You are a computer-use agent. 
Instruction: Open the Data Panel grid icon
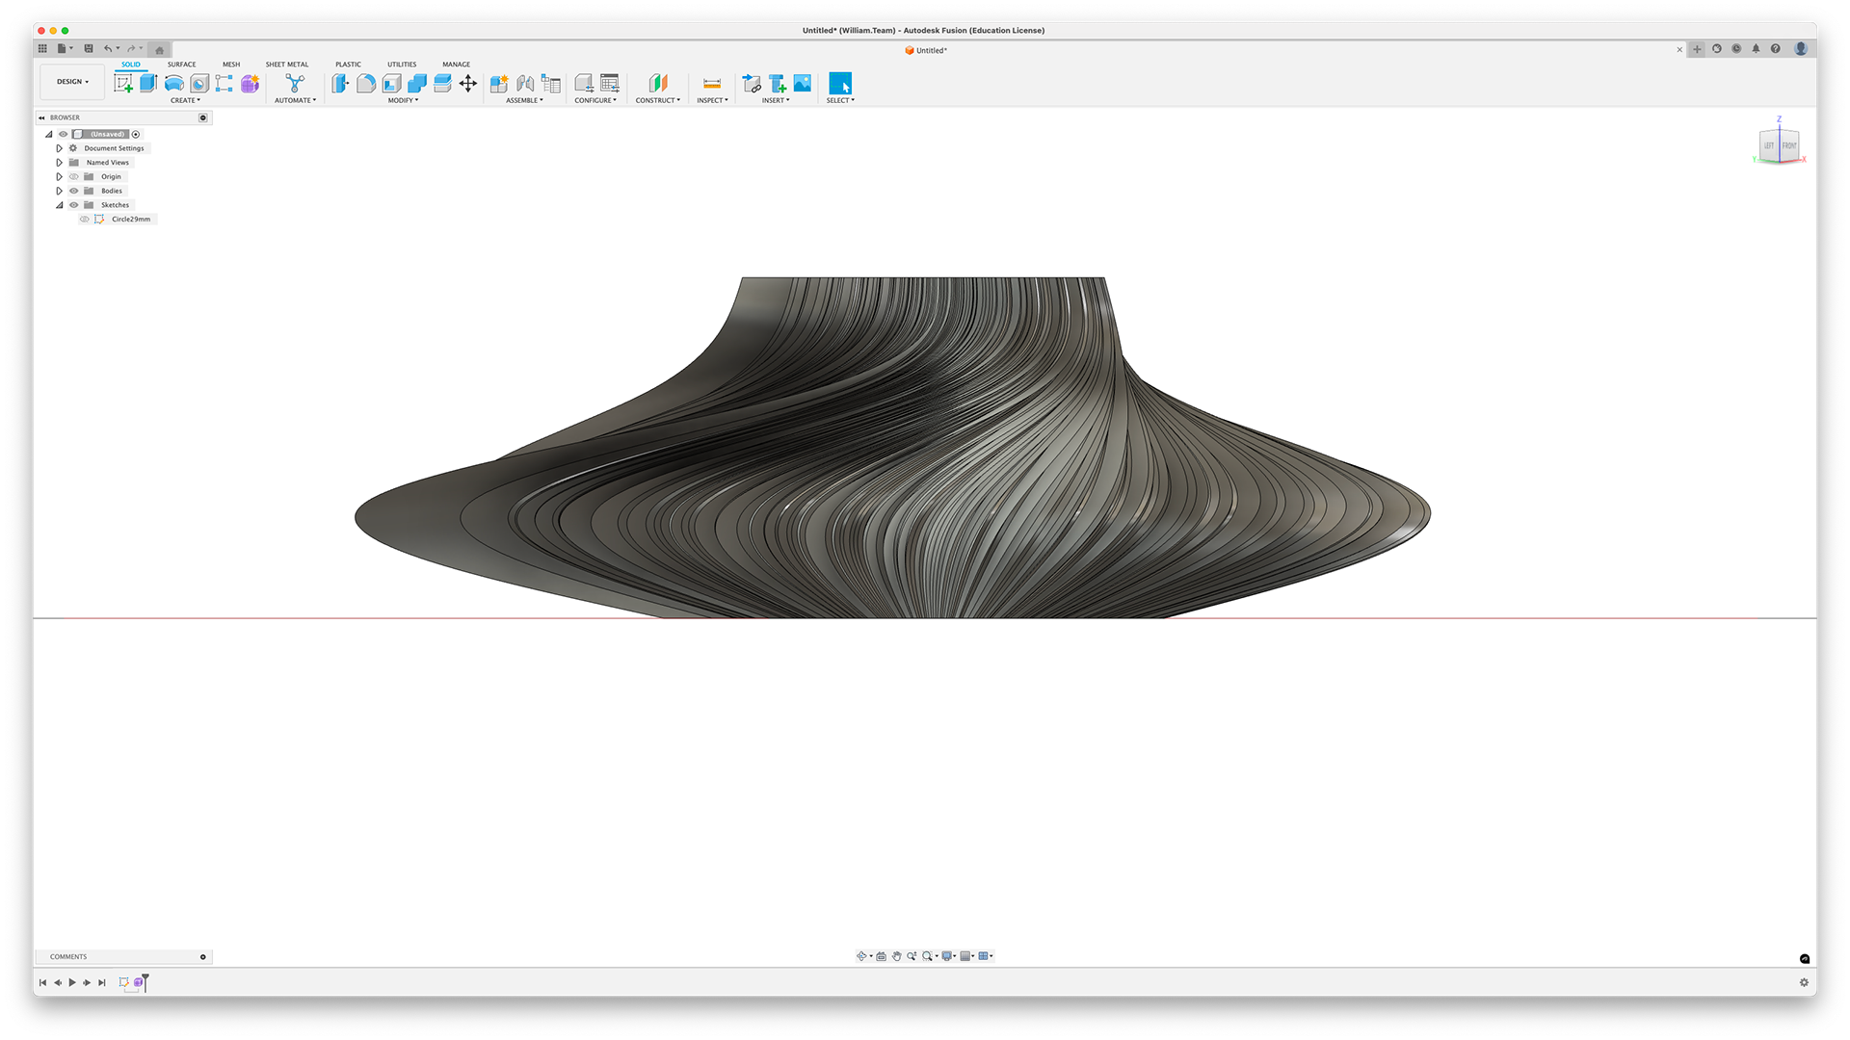click(x=42, y=48)
